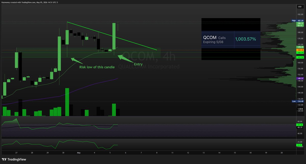Click the Risk low of this candle annotation
306x164 pixels.
tap(97, 67)
